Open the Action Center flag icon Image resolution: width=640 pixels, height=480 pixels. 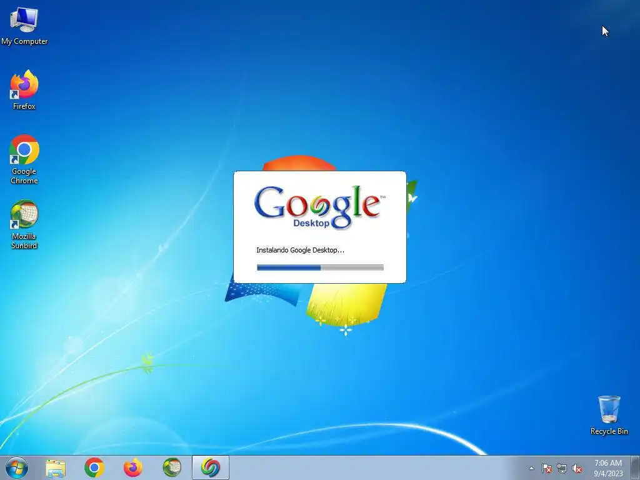coord(546,468)
